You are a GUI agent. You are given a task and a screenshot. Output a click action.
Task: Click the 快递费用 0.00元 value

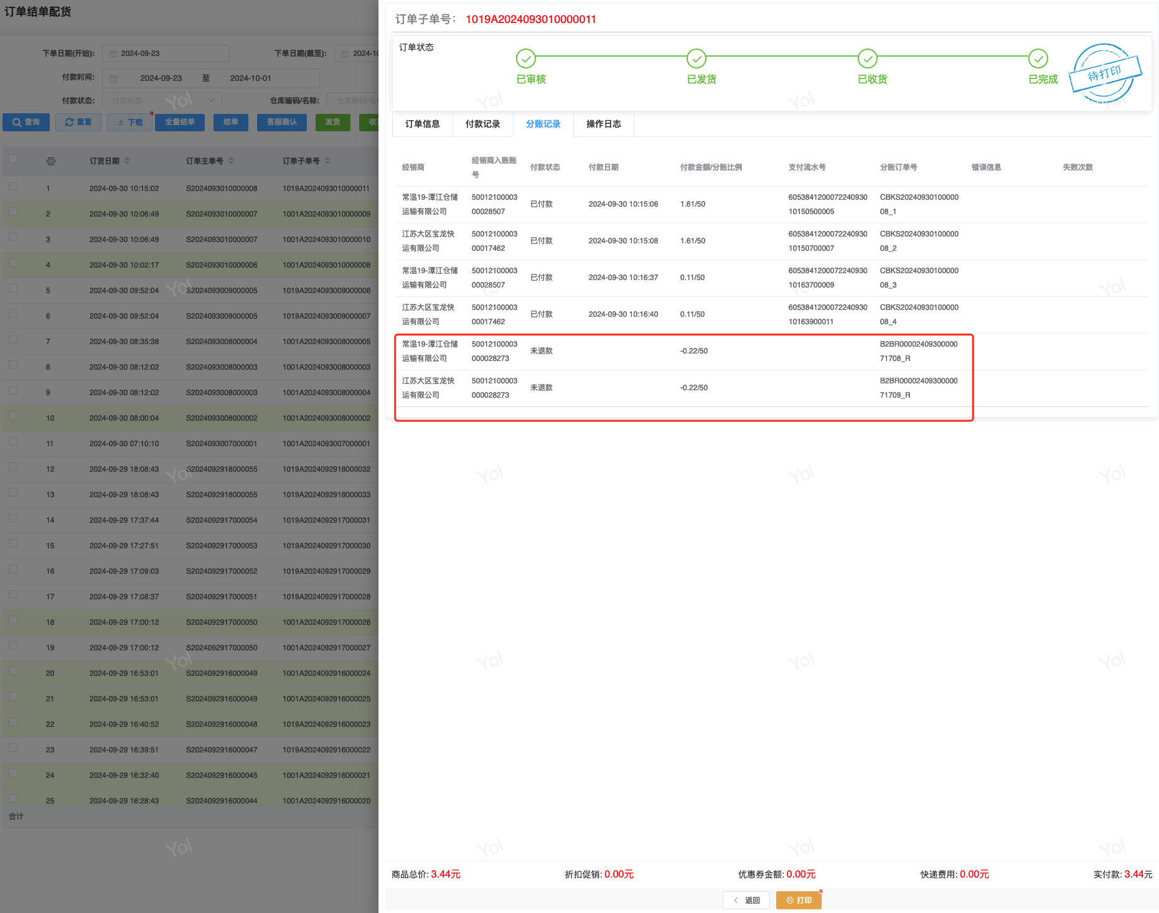[975, 874]
